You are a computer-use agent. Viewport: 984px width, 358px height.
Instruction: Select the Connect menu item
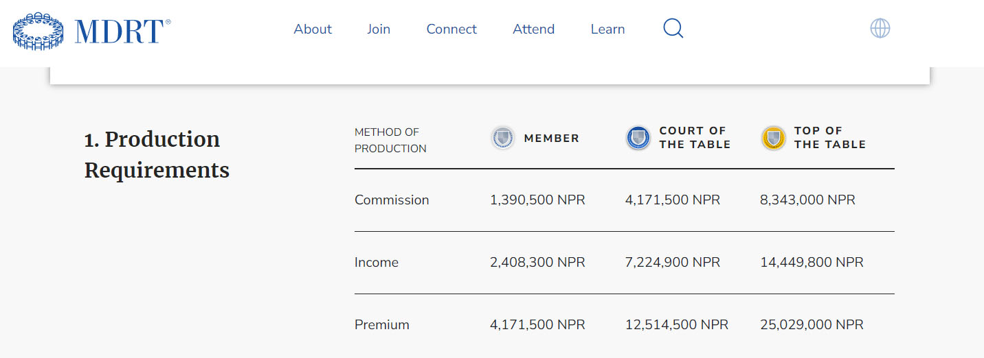[x=451, y=29]
